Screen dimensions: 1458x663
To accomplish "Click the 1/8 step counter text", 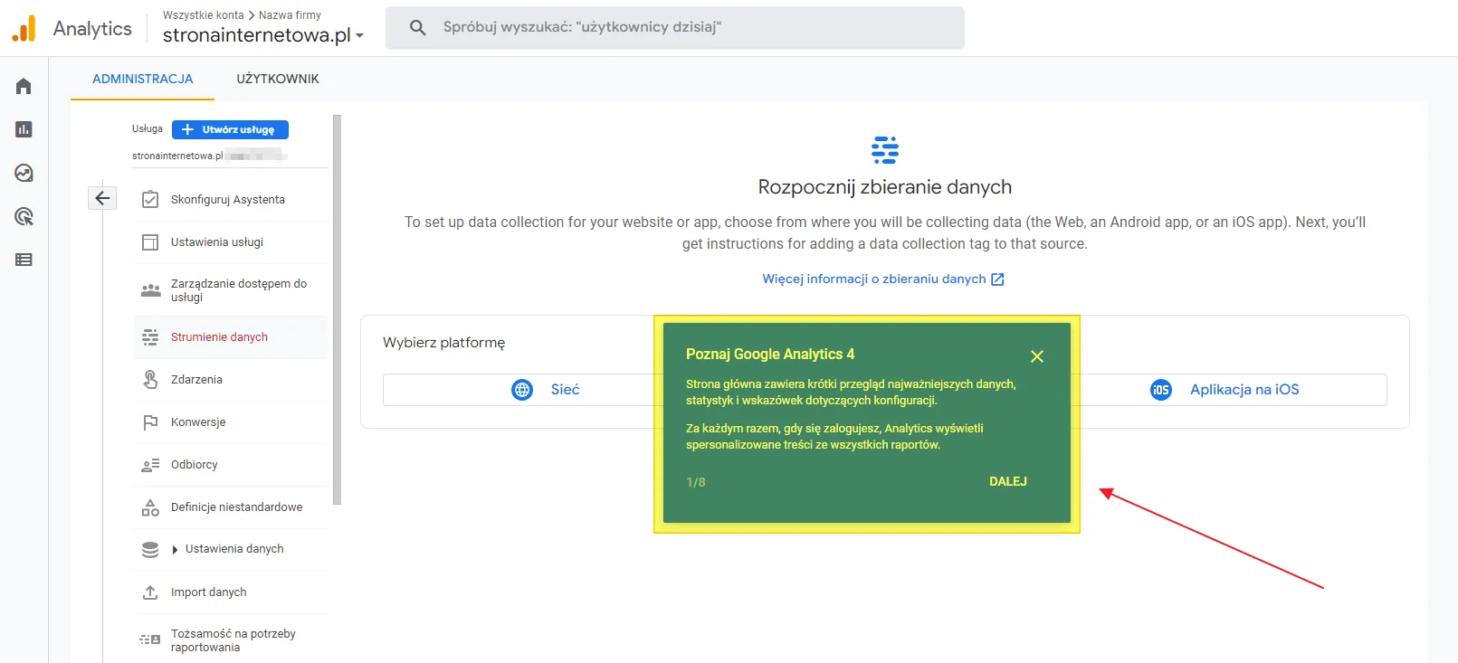I will coord(696,482).
